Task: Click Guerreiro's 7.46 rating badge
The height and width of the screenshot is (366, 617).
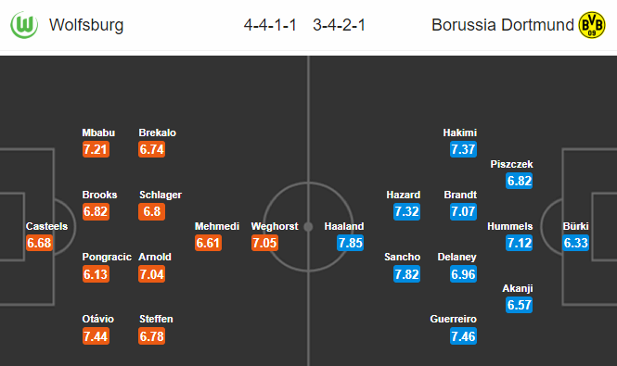Action: pos(463,336)
